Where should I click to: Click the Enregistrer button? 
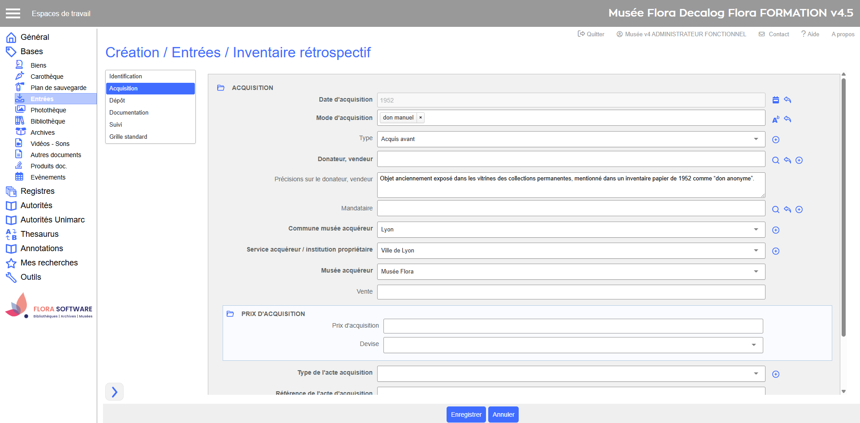(x=466, y=414)
